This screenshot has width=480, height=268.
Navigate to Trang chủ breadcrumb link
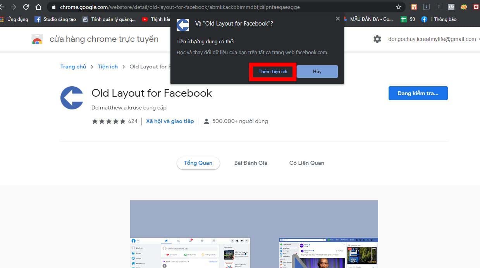73,66
